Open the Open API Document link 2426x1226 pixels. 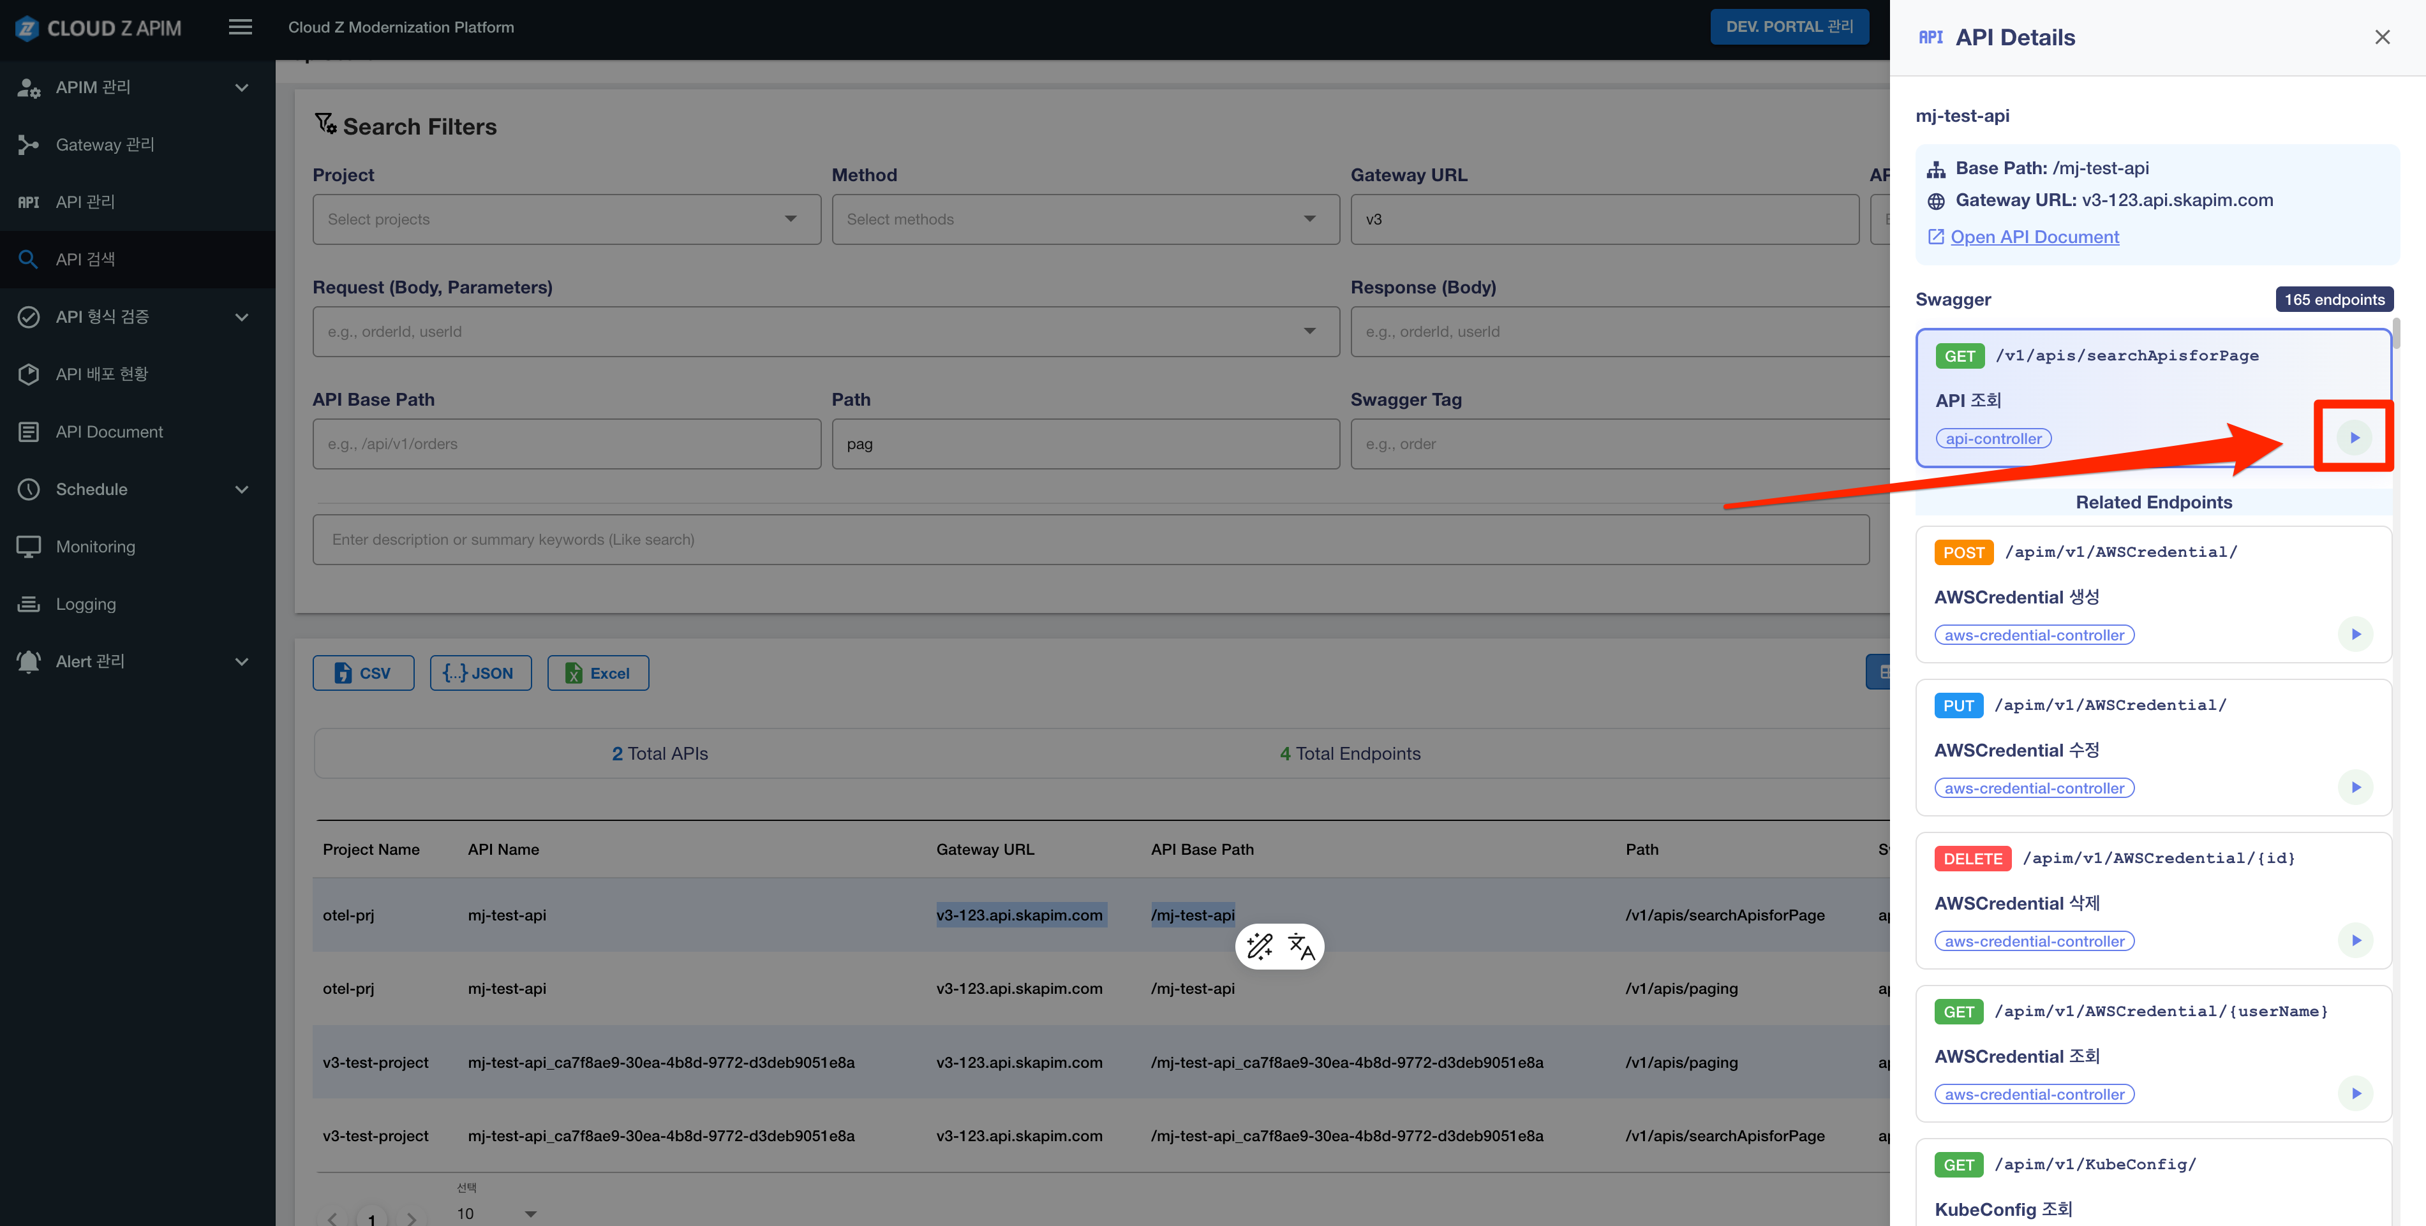(2034, 237)
